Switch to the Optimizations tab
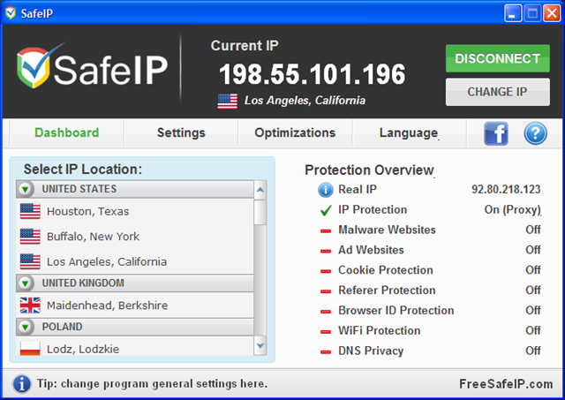Viewport: 565px width, 400px height. (295, 132)
